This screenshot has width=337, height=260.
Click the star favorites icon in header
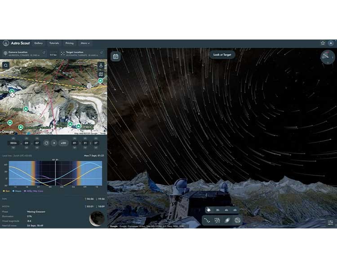click(323, 43)
